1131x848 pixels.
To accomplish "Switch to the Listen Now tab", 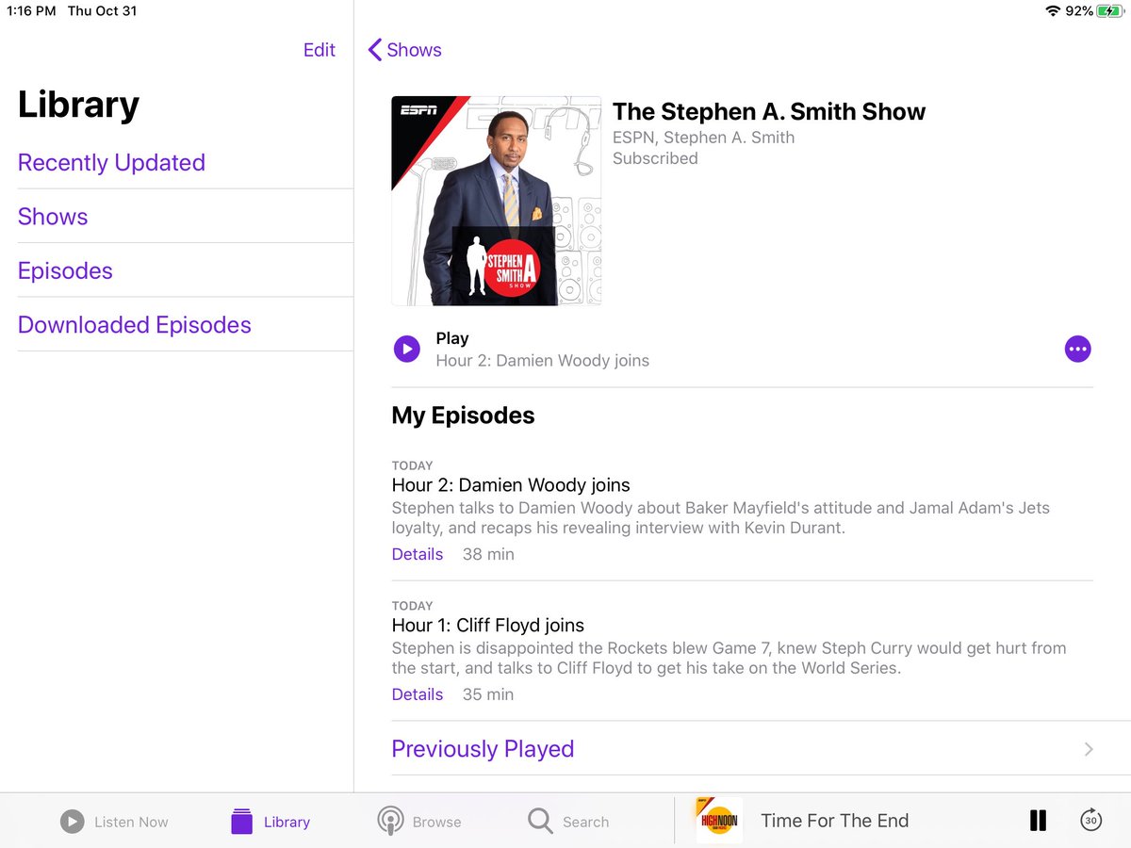I will pos(114,822).
